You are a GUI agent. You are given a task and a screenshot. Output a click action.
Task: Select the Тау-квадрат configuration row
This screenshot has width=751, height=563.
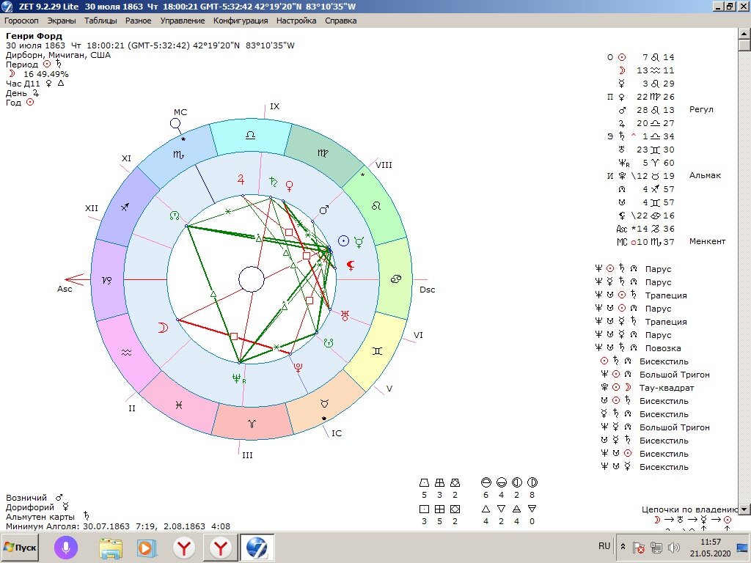[x=648, y=388]
